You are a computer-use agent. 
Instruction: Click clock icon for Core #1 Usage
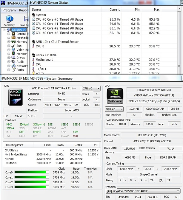coord(33,24)
